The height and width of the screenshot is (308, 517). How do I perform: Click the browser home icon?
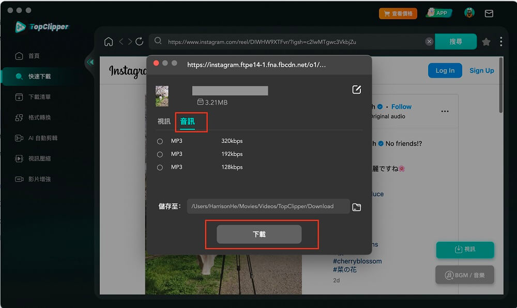click(x=109, y=41)
